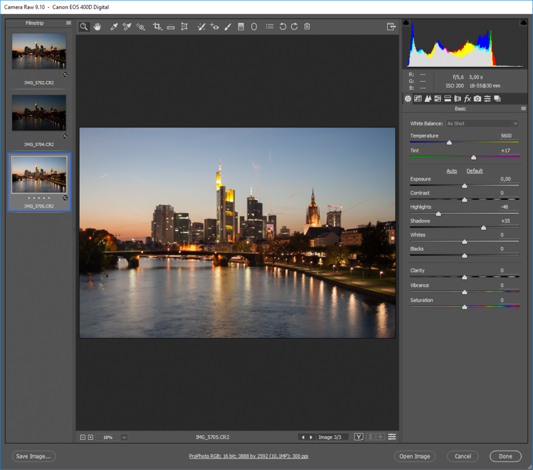Screen dimensions: 533x470
Task: Rotate the image counterclockwise
Action: [x=282, y=27]
